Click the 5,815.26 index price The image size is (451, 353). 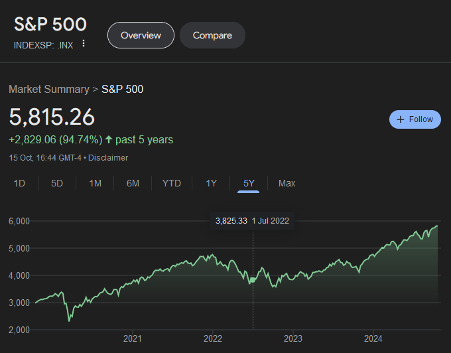[x=52, y=117]
